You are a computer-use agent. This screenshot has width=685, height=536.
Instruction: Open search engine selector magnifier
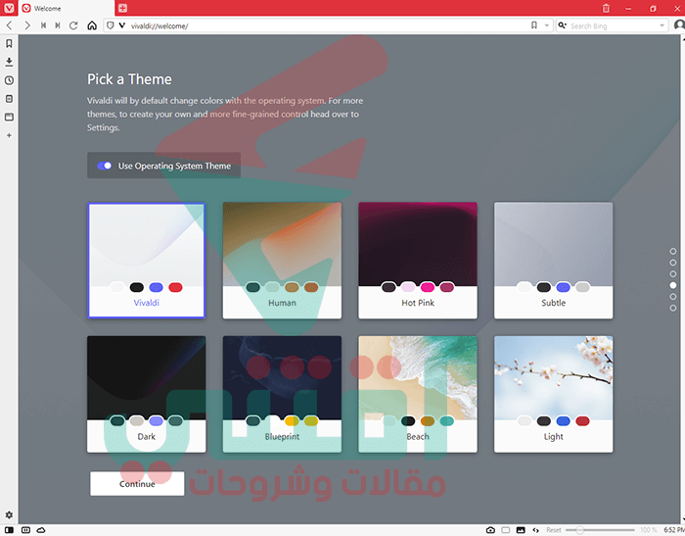(x=563, y=25)
